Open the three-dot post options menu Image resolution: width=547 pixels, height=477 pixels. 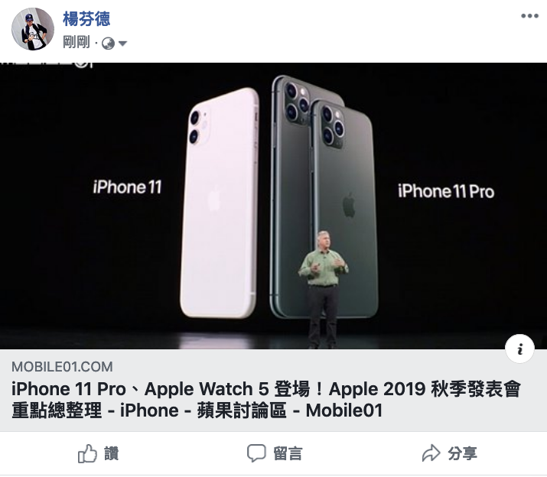529,16
